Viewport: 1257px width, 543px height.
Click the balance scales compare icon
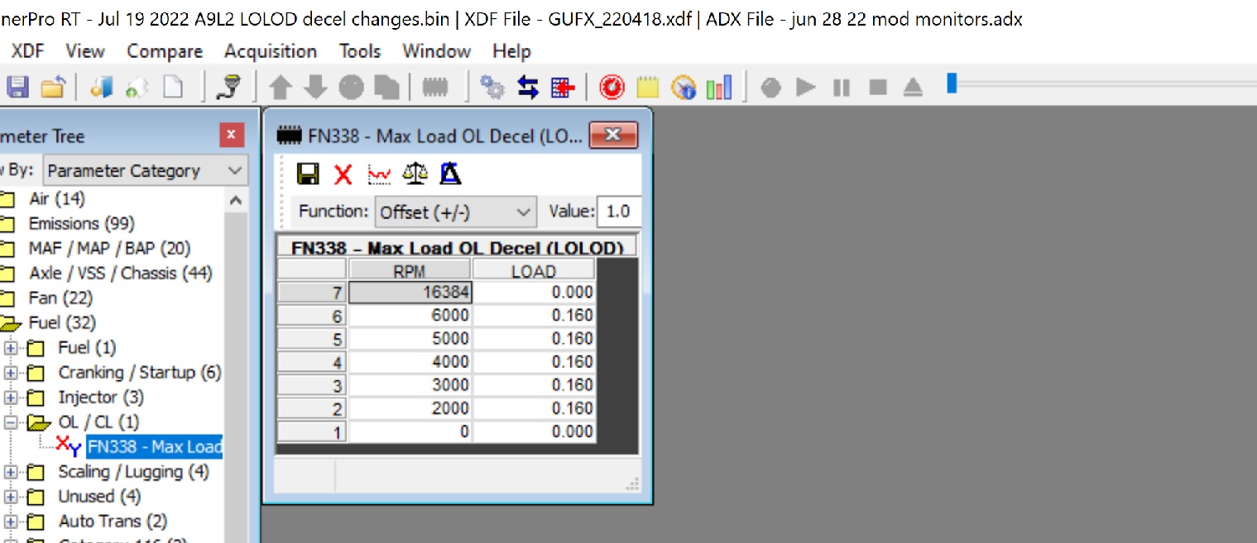[415, 174]
